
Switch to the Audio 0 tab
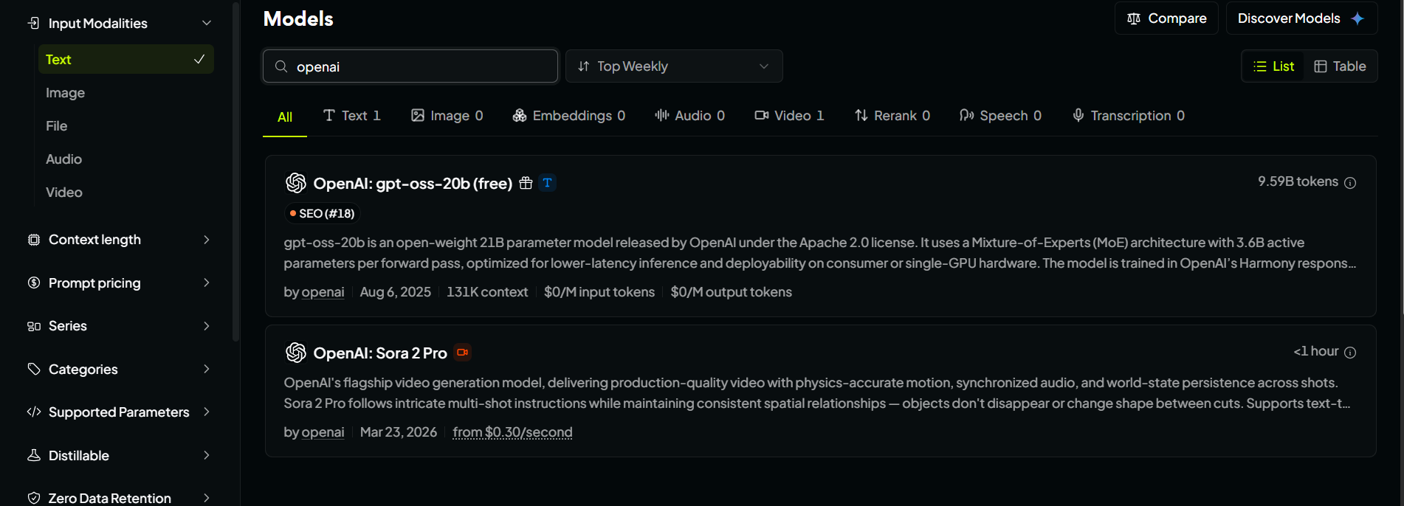click(x=690, y=116)
